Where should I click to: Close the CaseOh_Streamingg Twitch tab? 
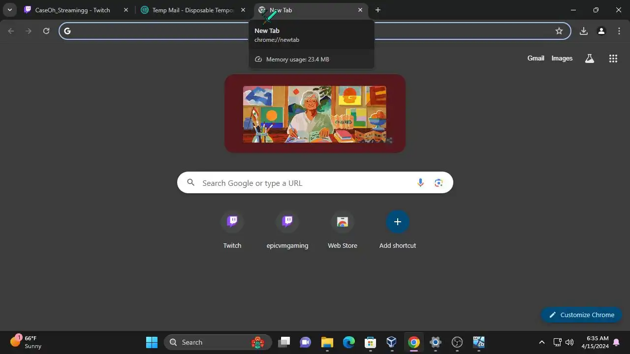click(x=126, y=10)
